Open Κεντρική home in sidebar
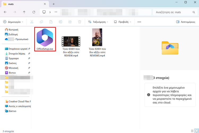The height and width of the screenshot is (133, 199). [12, 30]
